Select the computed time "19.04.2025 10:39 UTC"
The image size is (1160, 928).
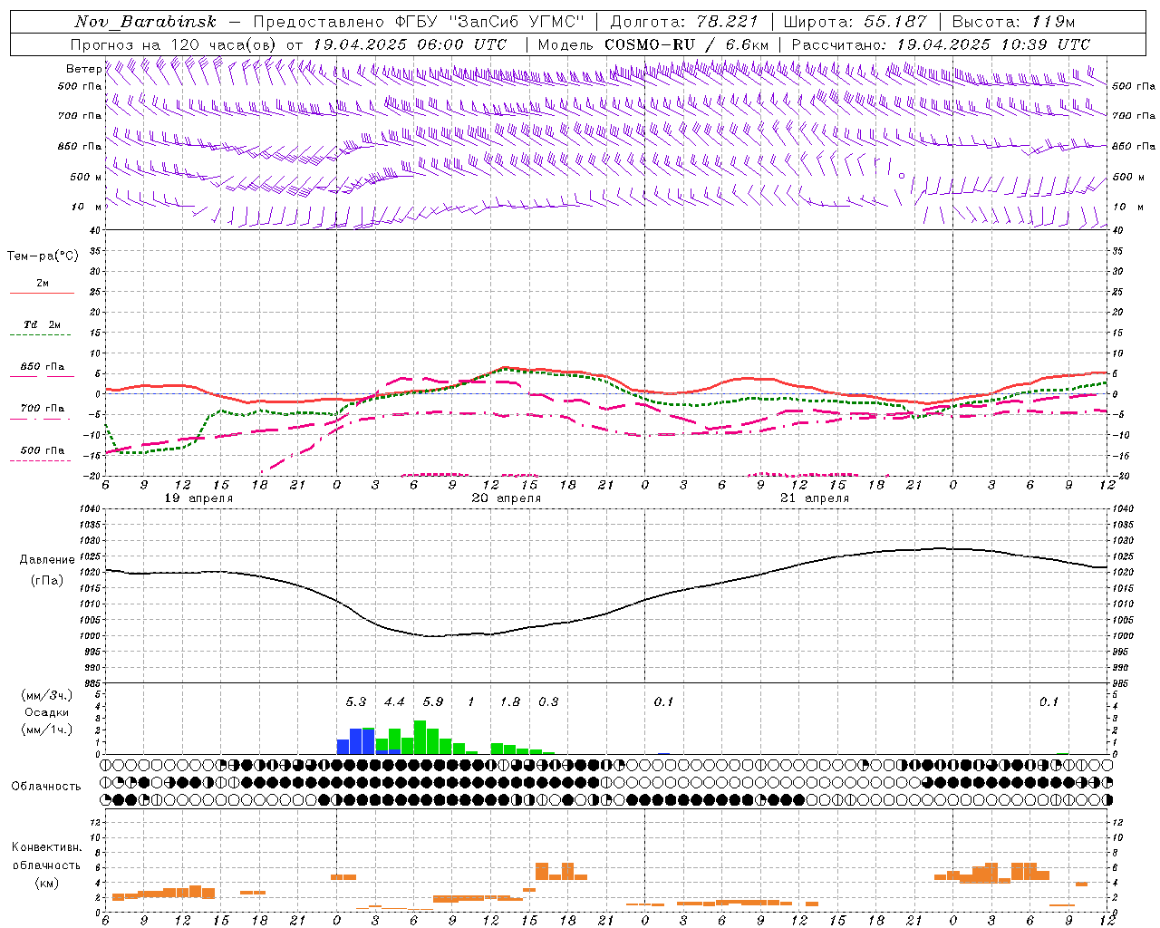point(993,44)
